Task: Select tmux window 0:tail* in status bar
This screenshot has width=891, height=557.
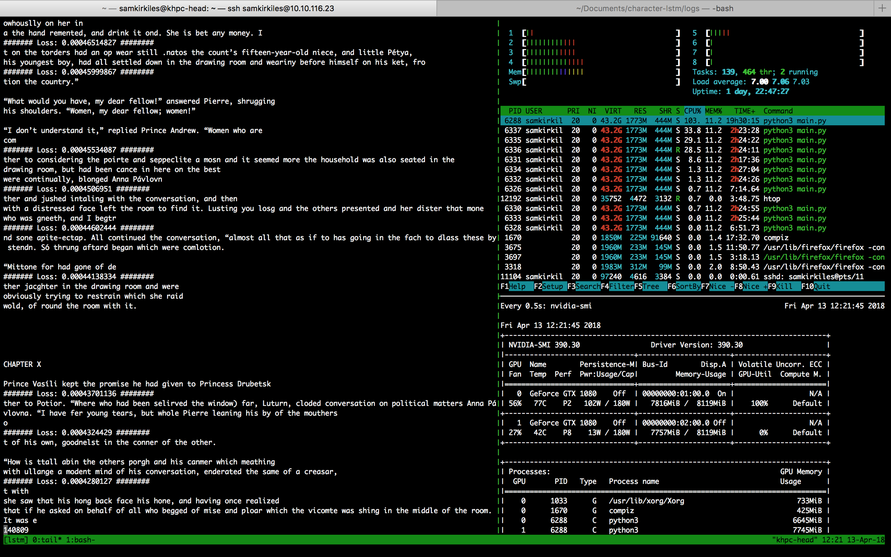Action: point(47,540)
